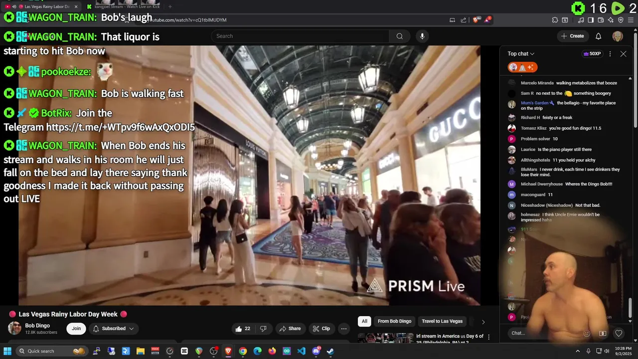Click the orange chat members ticker chip
Viewport: 638px width, 359px height.
click(522, 67)
